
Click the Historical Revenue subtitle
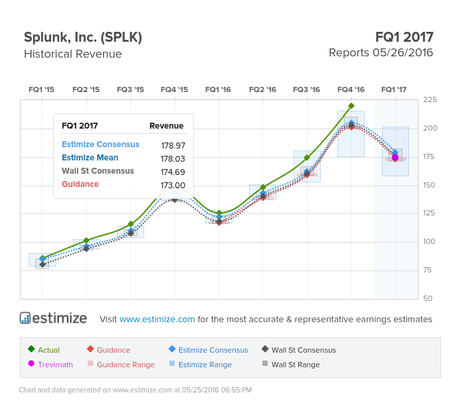click(73, 54)
